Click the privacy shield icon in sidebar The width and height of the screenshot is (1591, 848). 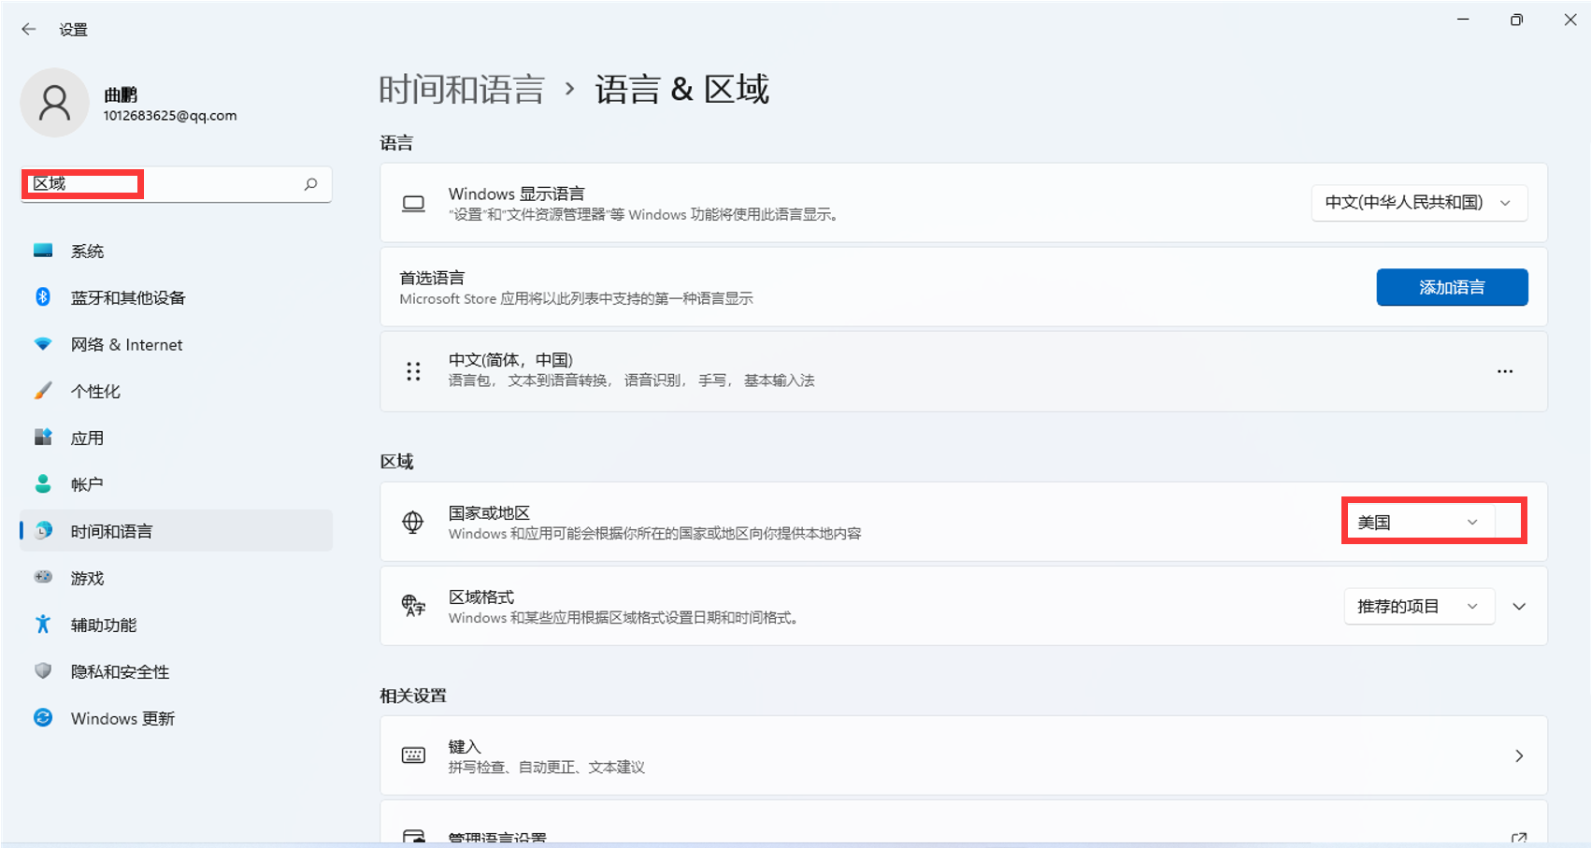(x=43, y=670)
